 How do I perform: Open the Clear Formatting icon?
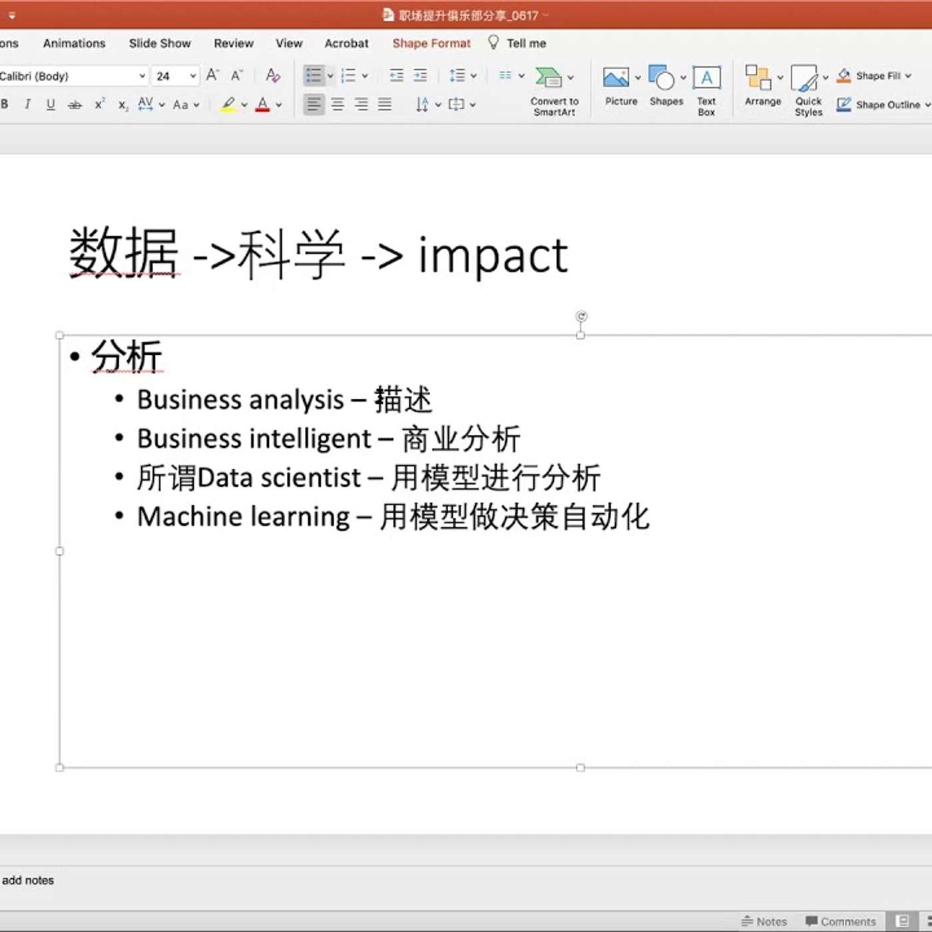(272, 75)
